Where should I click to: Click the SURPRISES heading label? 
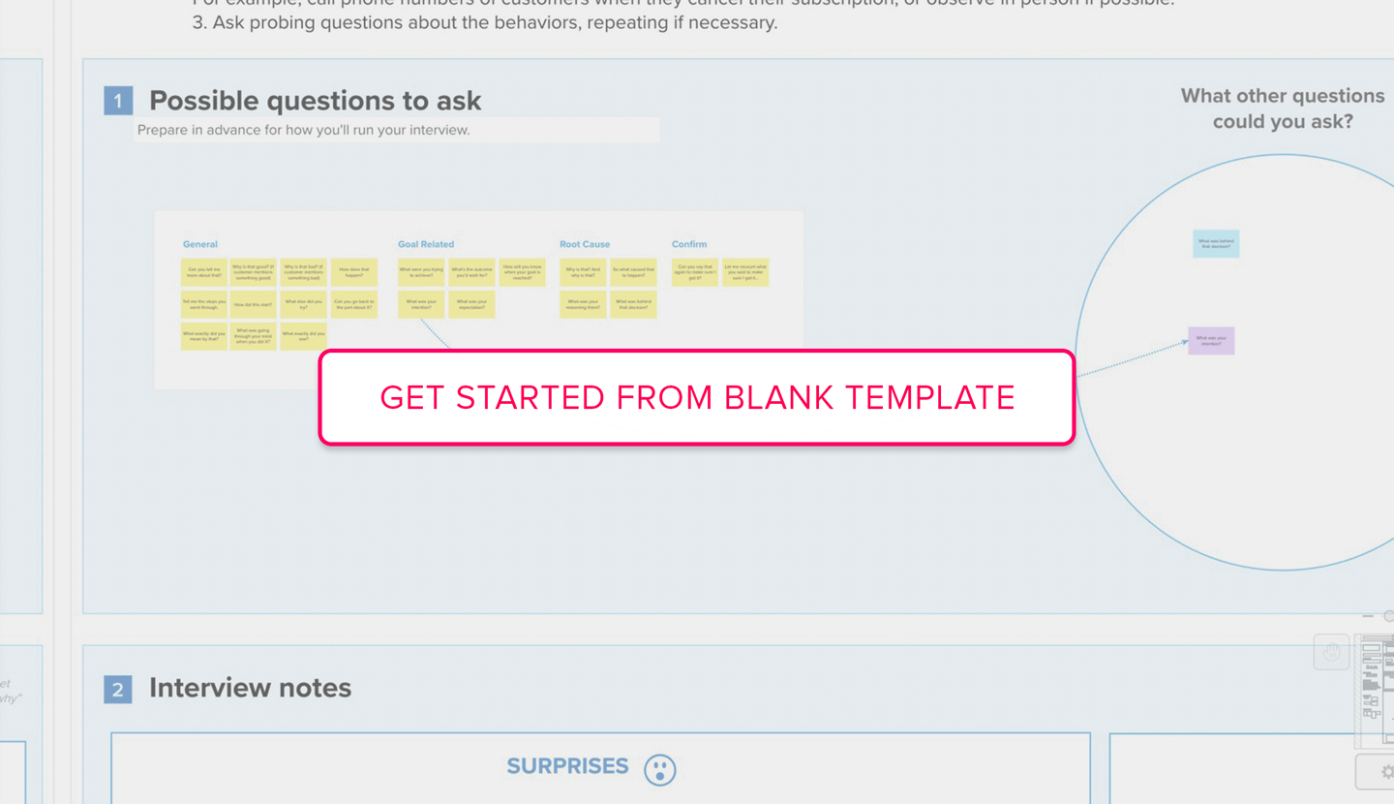coord(567,766)
